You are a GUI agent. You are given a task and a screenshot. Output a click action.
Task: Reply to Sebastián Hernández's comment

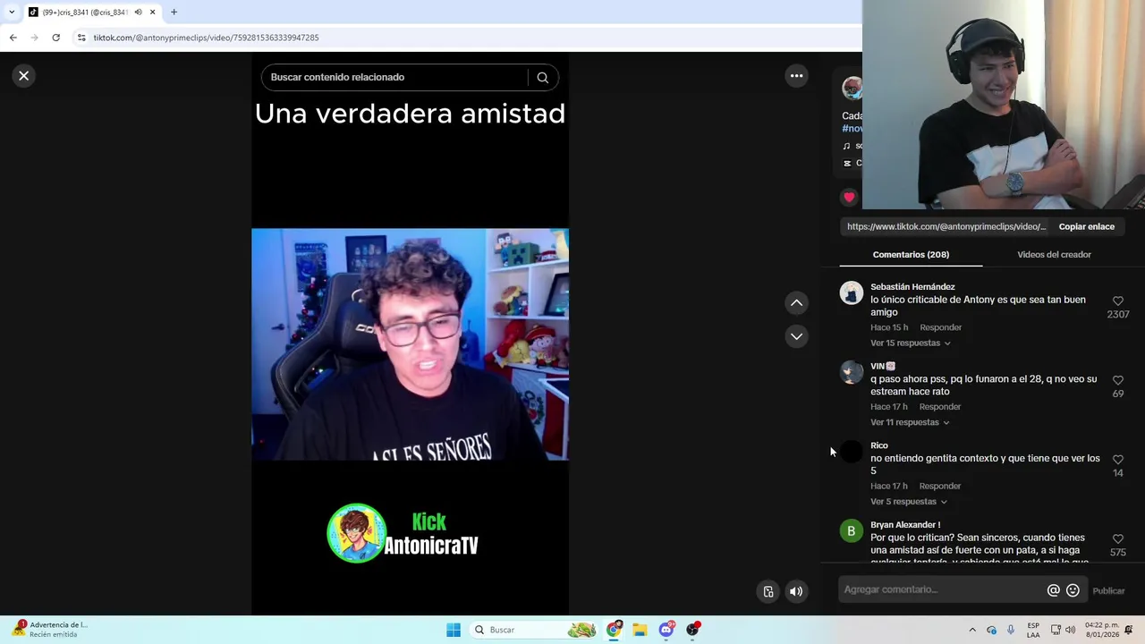940,327
